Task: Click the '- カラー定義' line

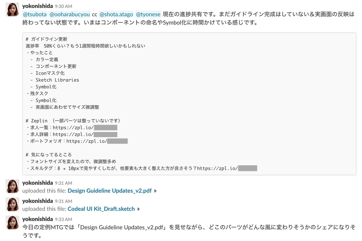Action: (x=44, y=59)
